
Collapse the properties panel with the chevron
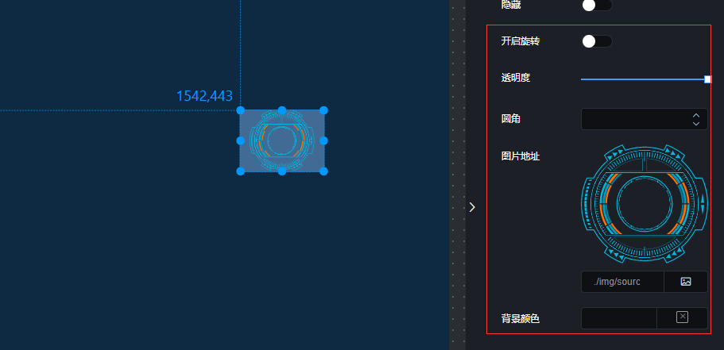pyautogui.click(x=472, y=207)
